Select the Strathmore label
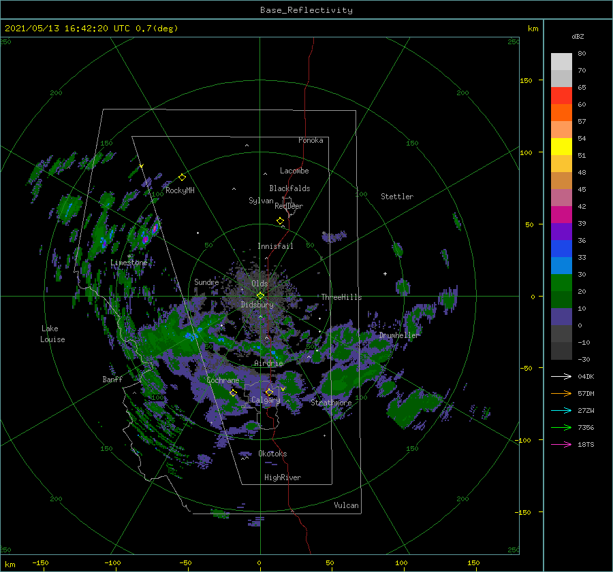This screenshot has width=613, height=572. [331, 403]
